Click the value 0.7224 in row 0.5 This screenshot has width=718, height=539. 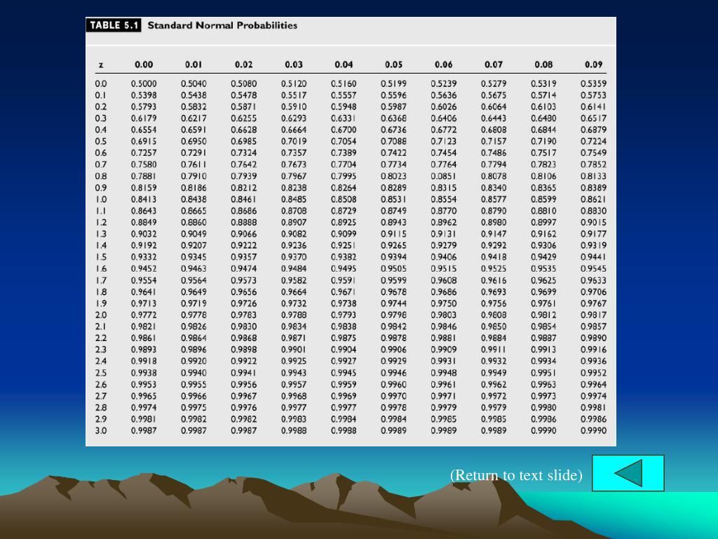(x=593, y=142)
